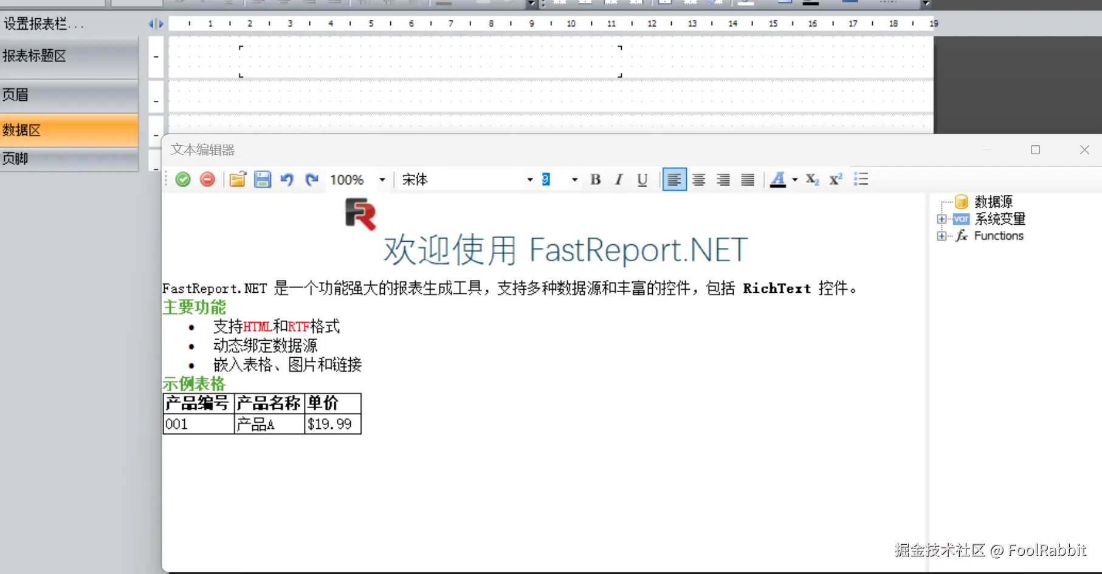
Task: Click the table cell $19.99
Action: (x=333, y=424)
